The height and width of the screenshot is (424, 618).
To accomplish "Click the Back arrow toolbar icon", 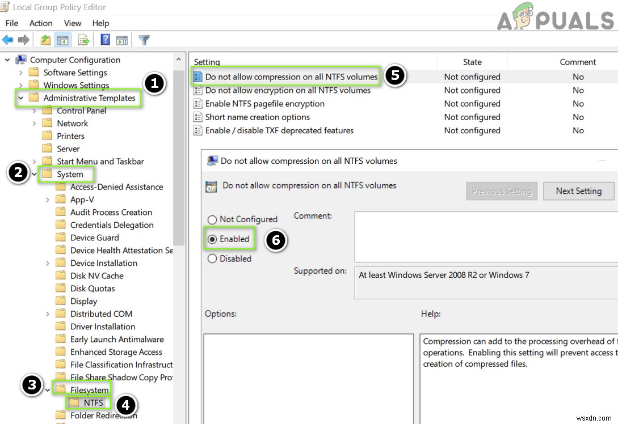I will coord(7,40).
